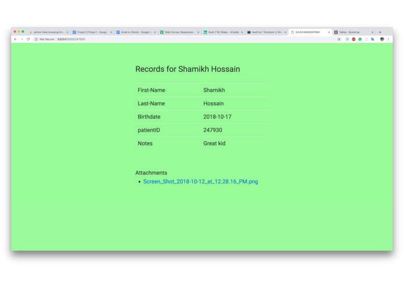This screenshot has height=287, width=404.
Task: Open the user profile avatar
Action: coord(382,39)
